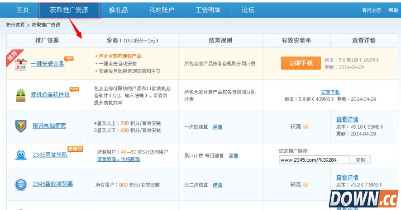Click the help icon beside 较高 for 腾讯电脑管家
This screenshot has height=210, width=401.
(306, 127)
